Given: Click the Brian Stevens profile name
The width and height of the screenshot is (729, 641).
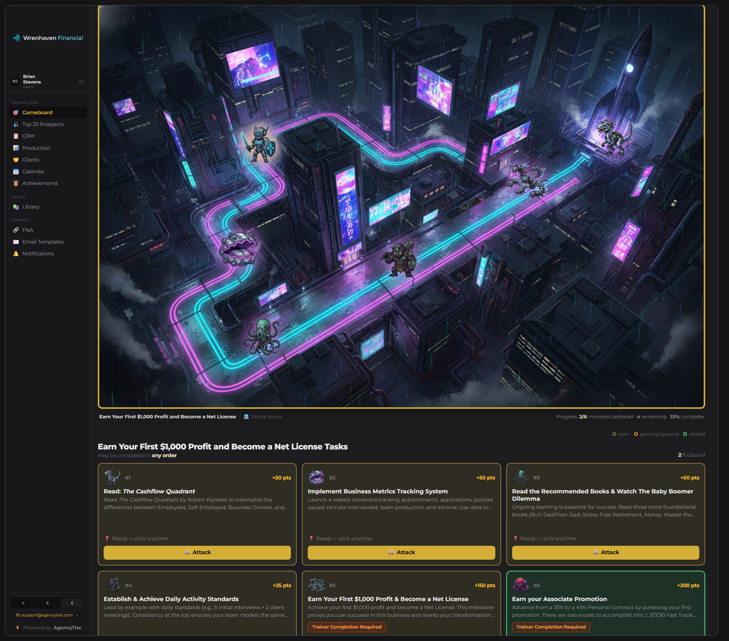Looking at the screenshot, I should 32,79.
